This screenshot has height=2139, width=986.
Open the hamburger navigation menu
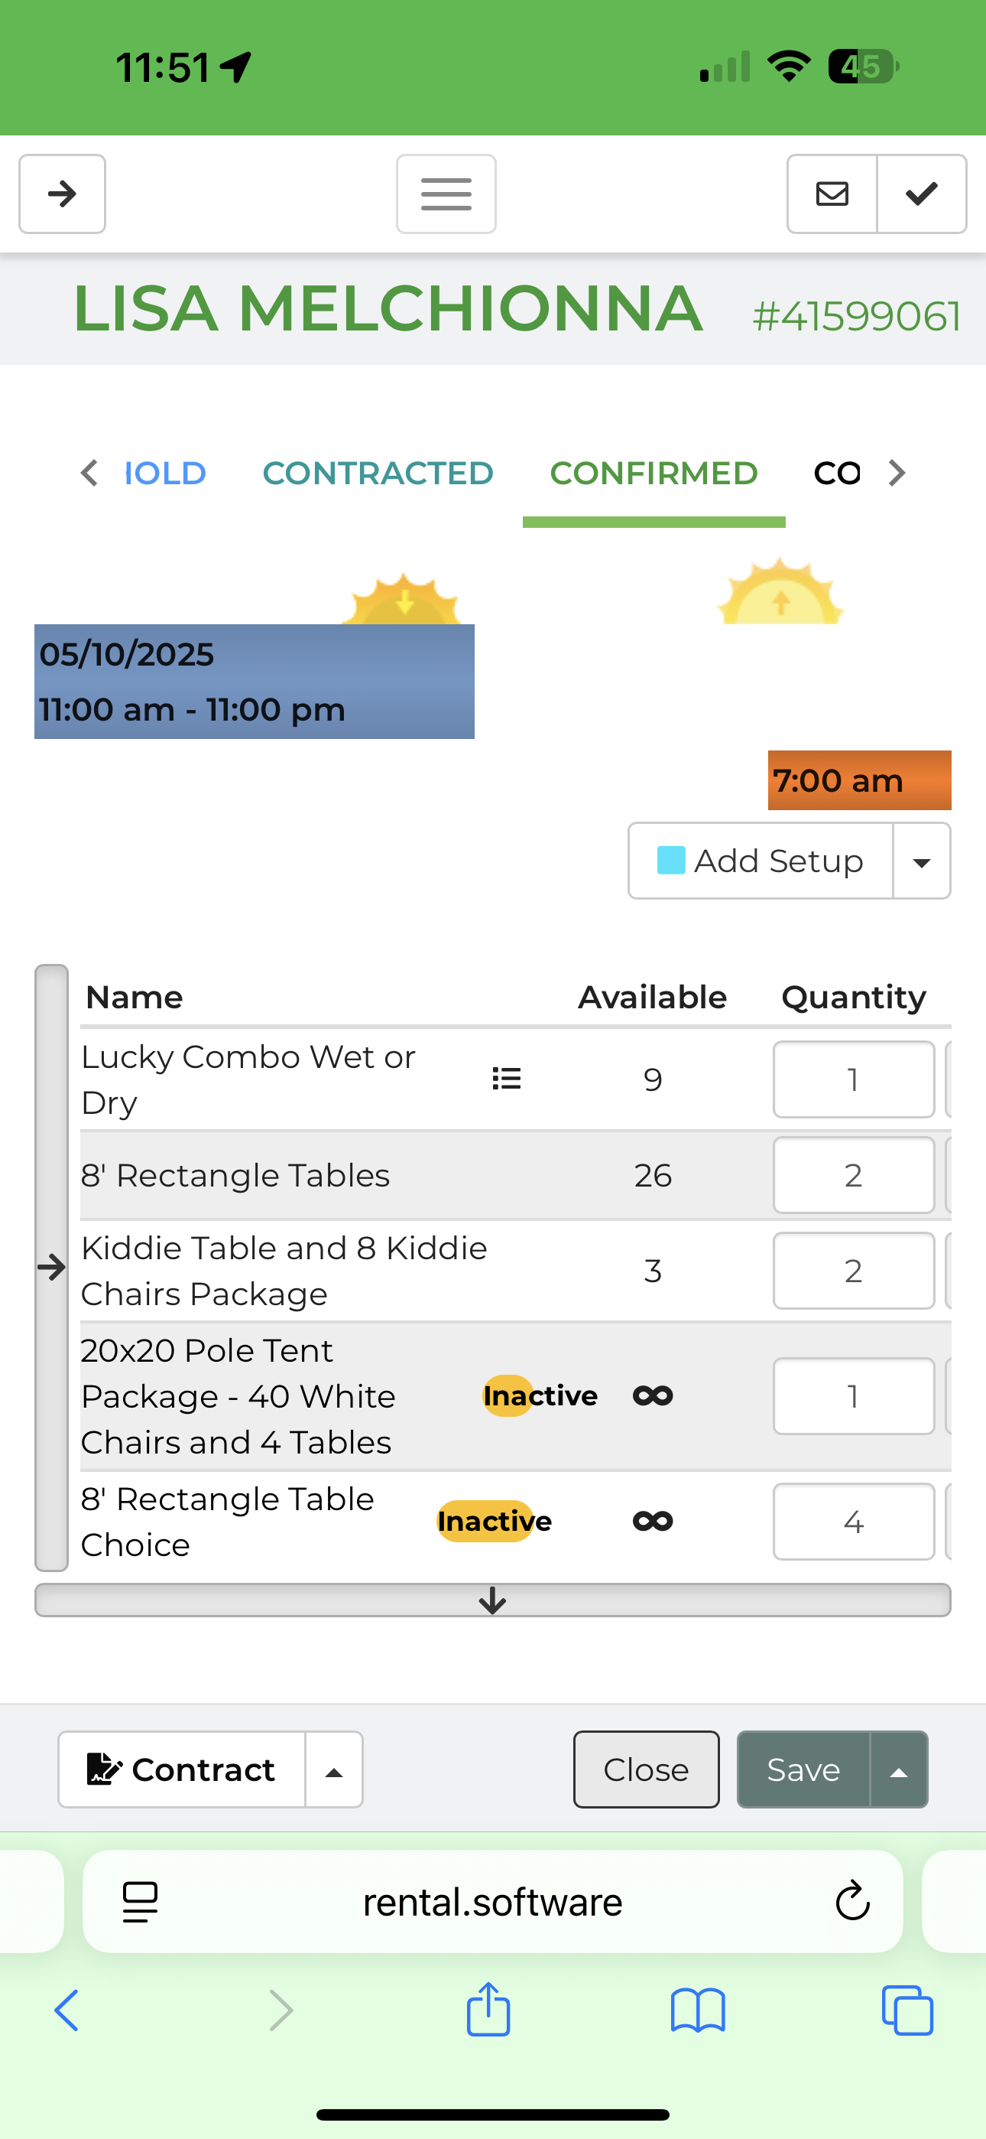tap(446, 194)
